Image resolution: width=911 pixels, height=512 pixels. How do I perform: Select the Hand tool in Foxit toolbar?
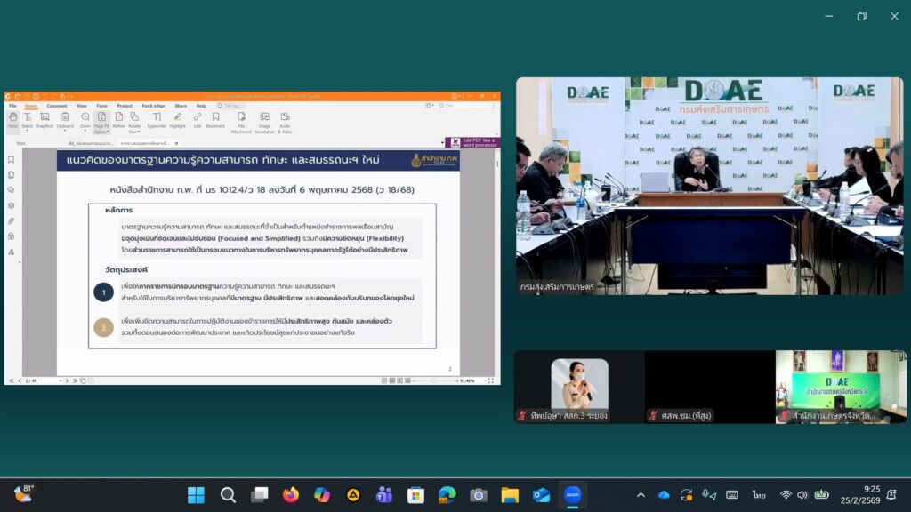[x=12, y=119]
